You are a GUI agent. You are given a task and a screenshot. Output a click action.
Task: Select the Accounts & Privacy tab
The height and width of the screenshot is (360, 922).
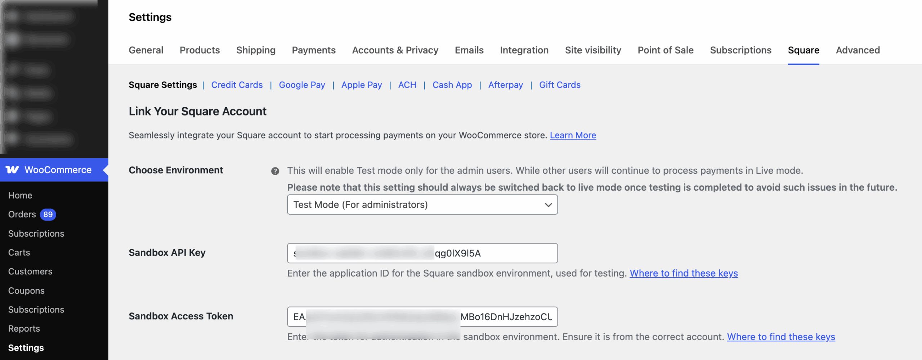pos(395,50)
